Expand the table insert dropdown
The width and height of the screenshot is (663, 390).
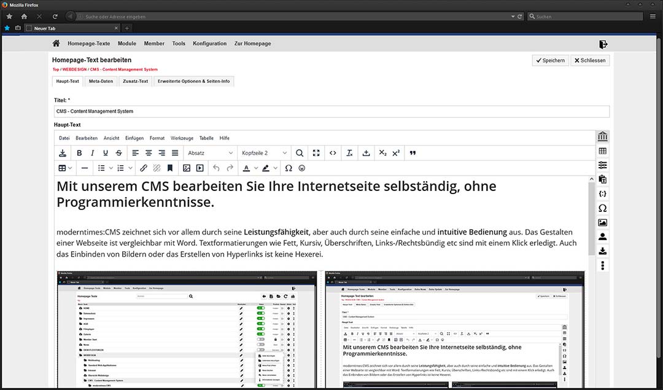[x=69, y=168]
